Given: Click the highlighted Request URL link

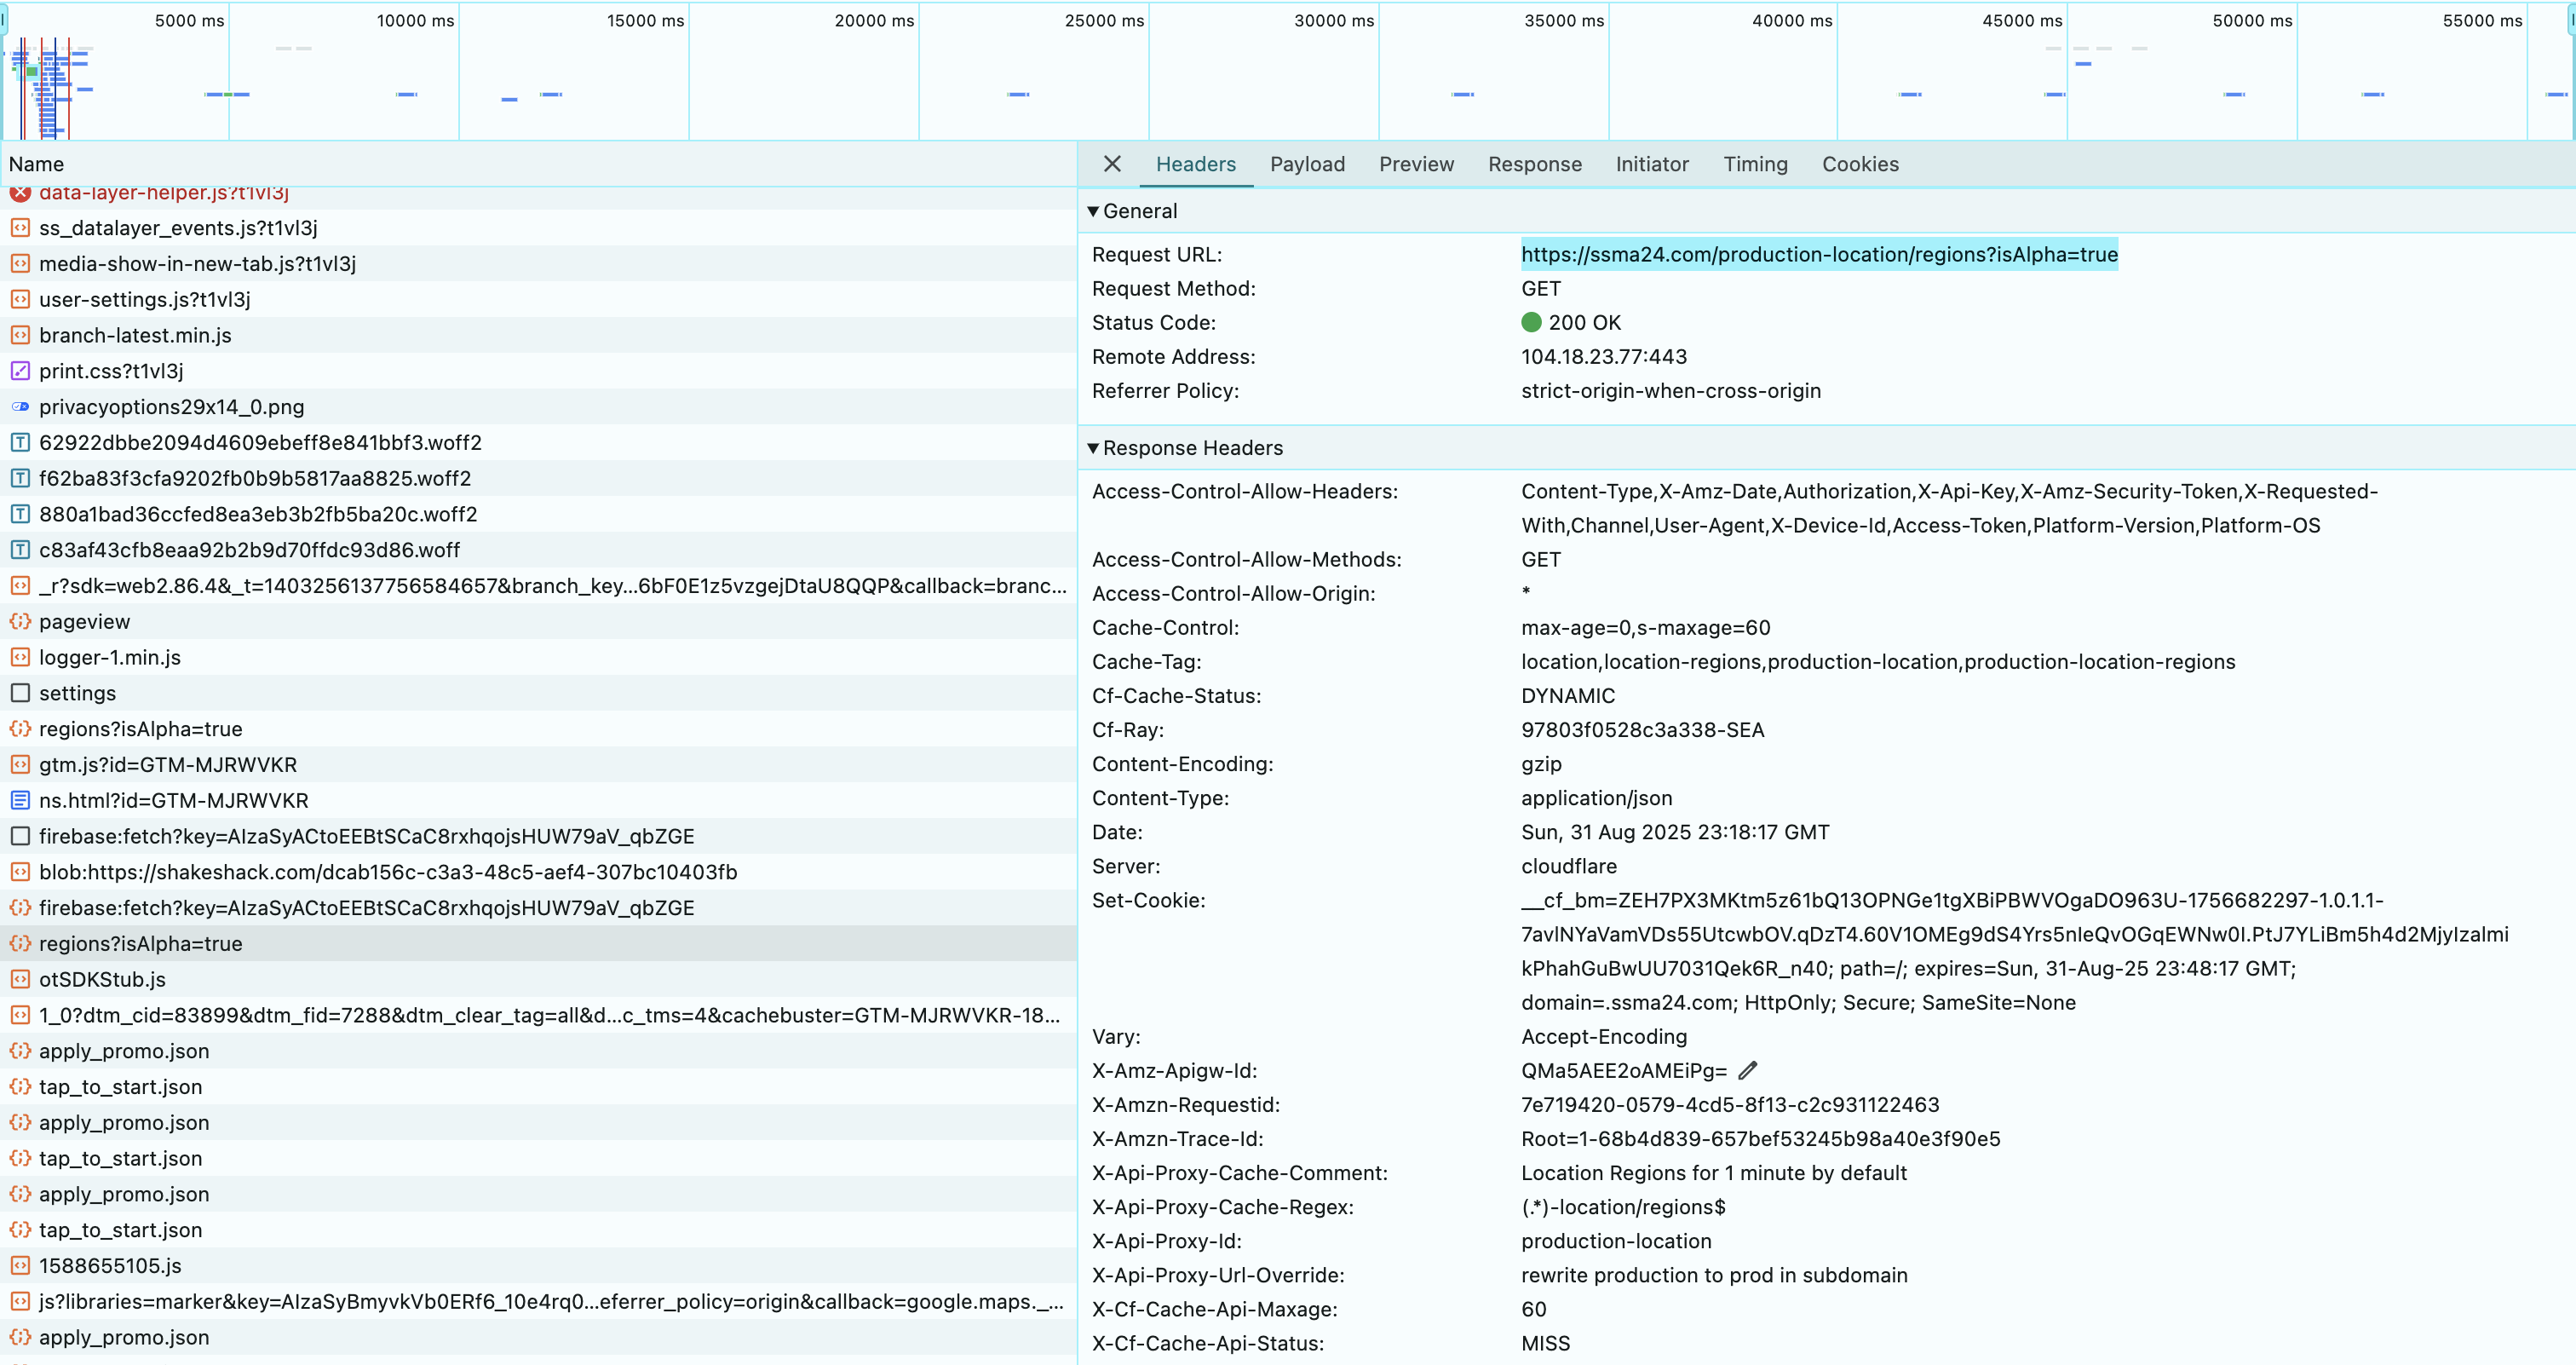Looking at the screenshot, I should (1818, 254).
